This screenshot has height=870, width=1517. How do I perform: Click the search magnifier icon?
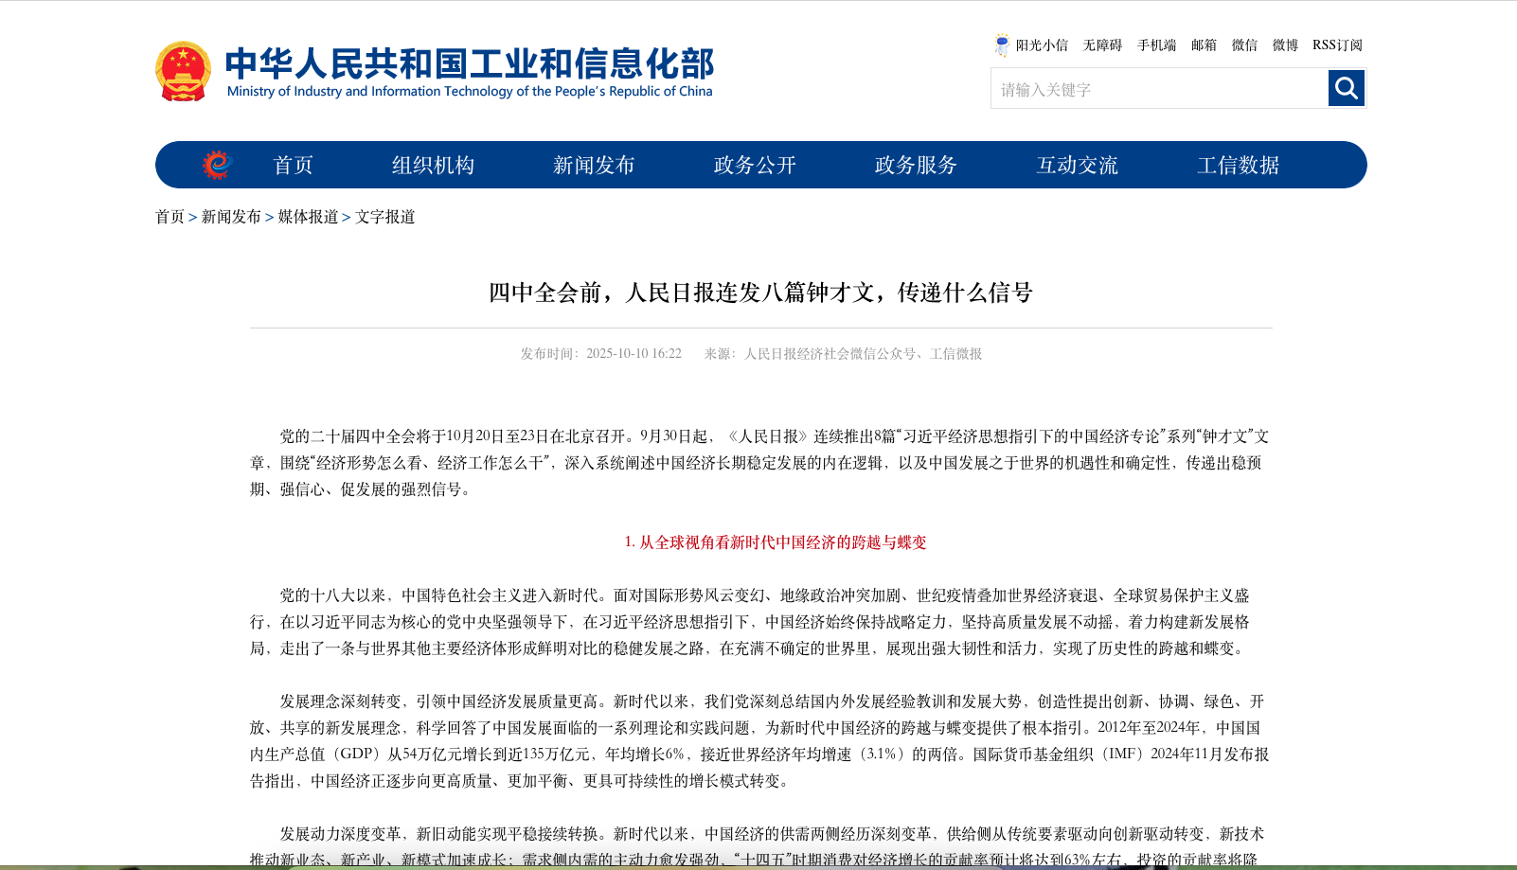pos(1346,88)
